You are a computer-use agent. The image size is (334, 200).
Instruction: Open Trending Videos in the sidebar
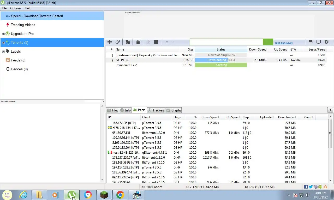click(x=23, y=25)
